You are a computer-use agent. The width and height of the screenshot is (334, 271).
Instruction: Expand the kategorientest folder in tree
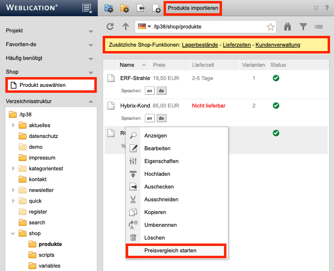click(13, 168)
